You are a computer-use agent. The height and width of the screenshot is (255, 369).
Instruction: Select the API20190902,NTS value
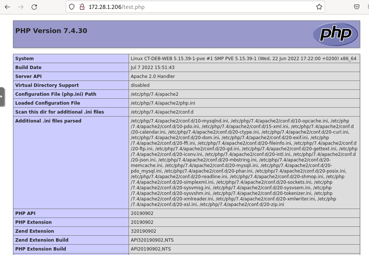tap(151, 249)
